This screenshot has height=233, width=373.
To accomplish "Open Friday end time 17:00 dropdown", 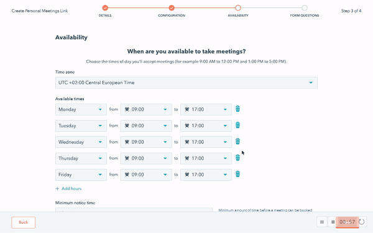I will tap(206, 175).
